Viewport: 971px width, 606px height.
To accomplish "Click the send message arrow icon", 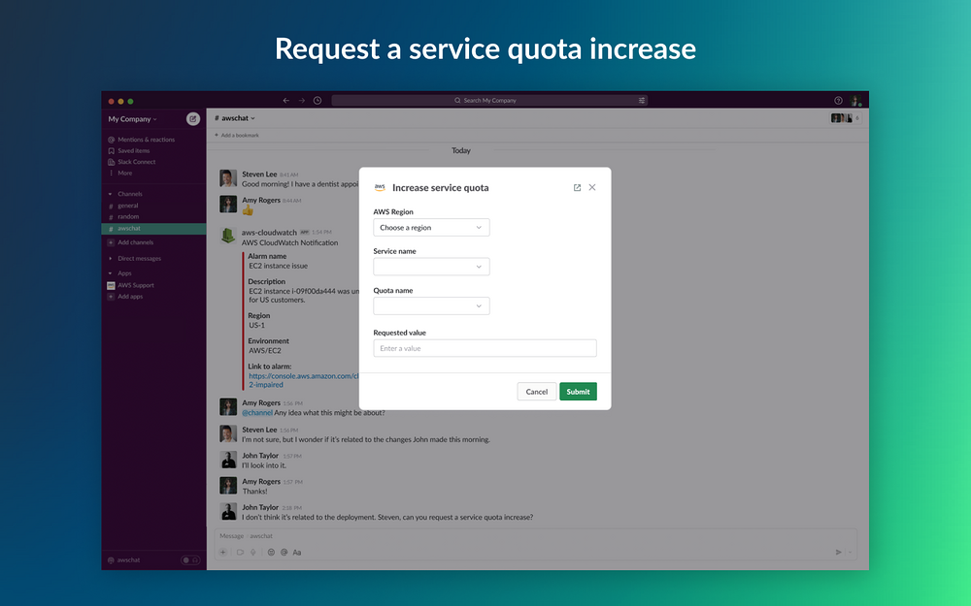I will 839,553.
